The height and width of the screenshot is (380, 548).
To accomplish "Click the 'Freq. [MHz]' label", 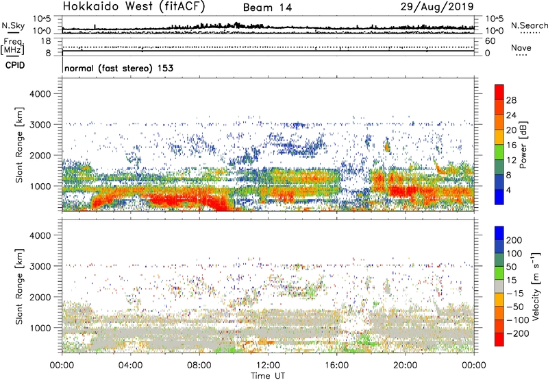I will pyautogui.click(x=12, y=46).
